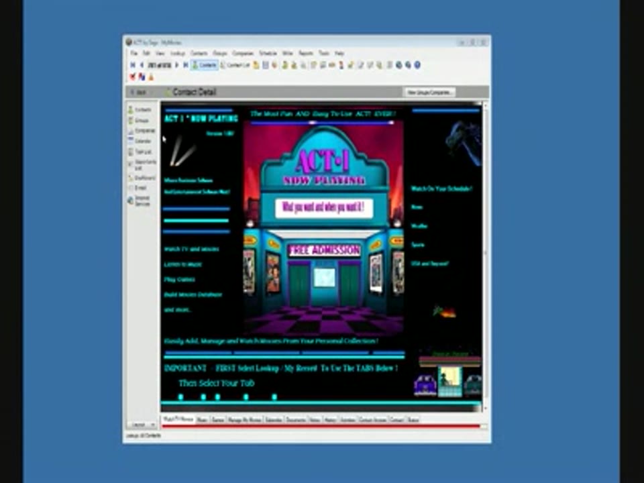
Task: Expand the Layout dropdown
Action: click(x=142, y=425)
